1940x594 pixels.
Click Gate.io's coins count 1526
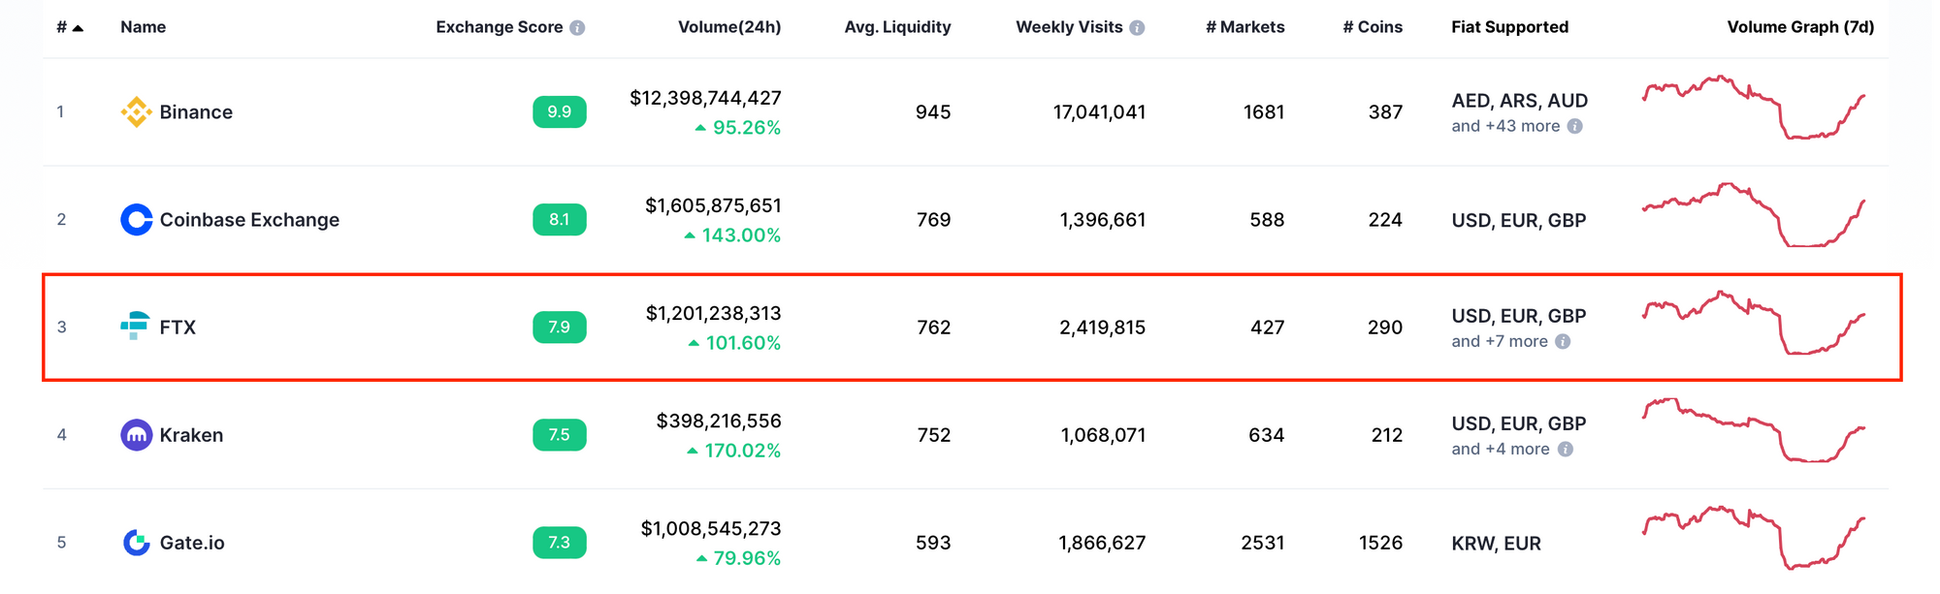click(x=1380, y=543)
